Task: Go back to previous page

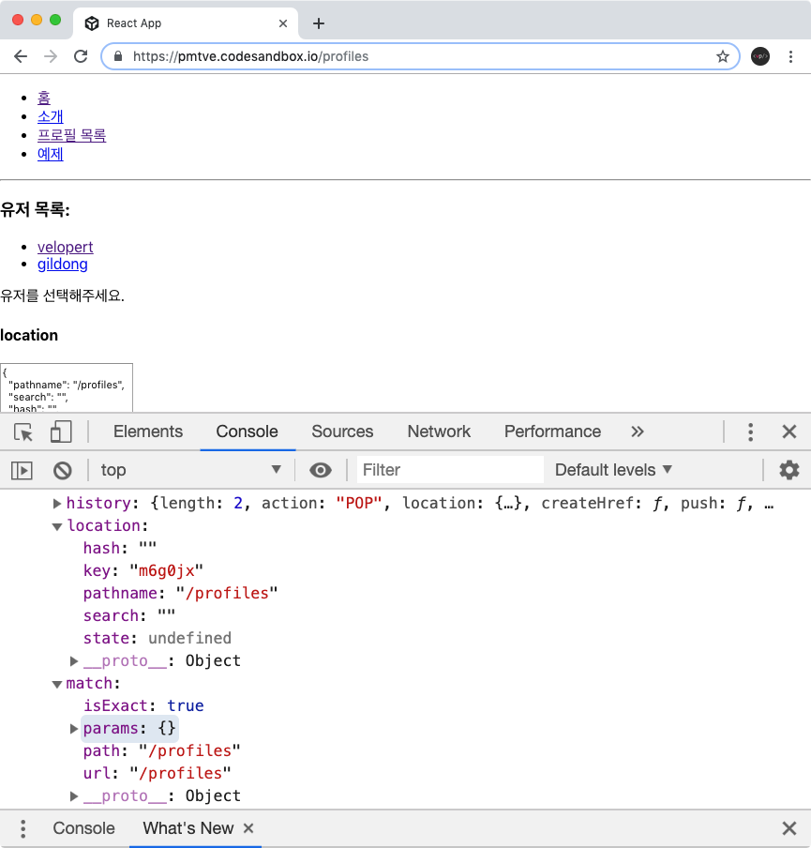Action: click(21, 56)
